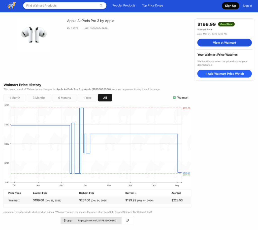The height and width of the screenshot is (230, 258).
Task: Click the $267.00 chart high label
Action: point(186,108)
